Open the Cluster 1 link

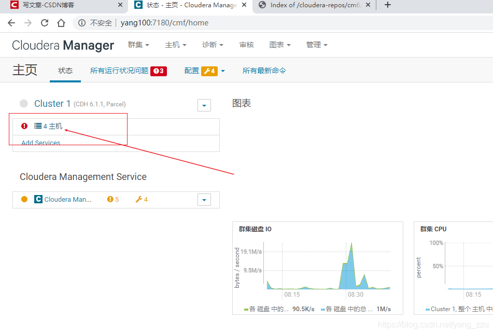point(52,104)
